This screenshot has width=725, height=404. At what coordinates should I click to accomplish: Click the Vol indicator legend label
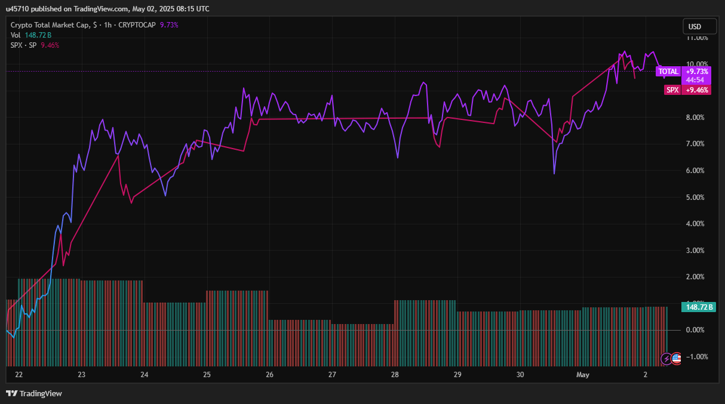(16, 35)
